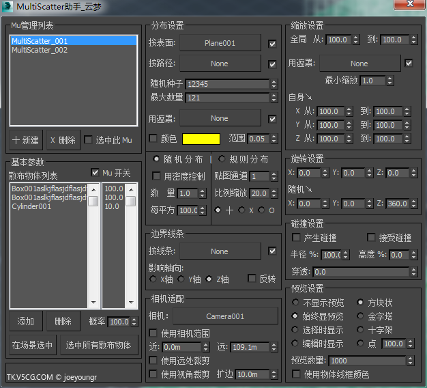
Task: Select MultiScatter_002 in the Mu list
Action: [74, 50]
